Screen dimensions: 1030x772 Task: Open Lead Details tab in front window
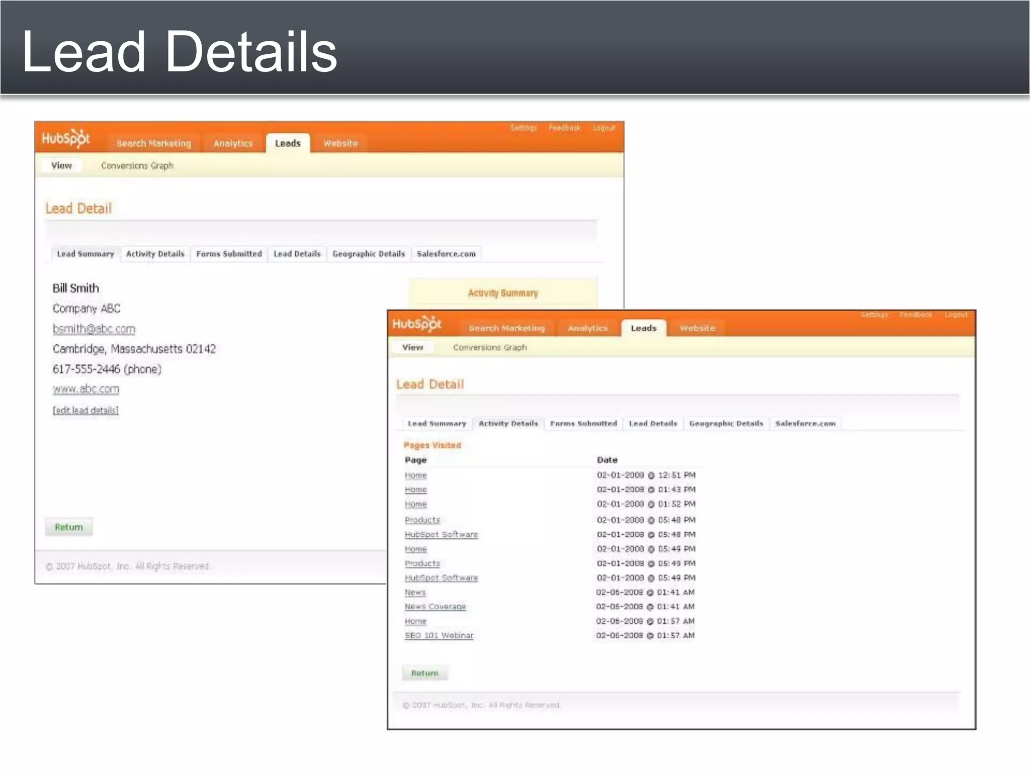[653, 424]
